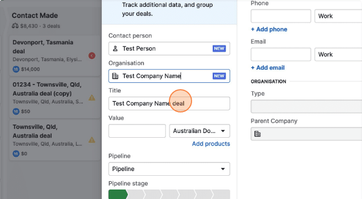The image size is (362, 199).
Task: Click the Add email link
Action: click(268, 68)
